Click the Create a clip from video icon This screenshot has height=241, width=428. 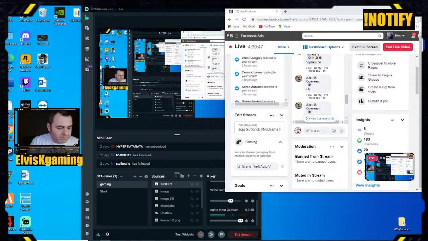[x=361, y=89]
